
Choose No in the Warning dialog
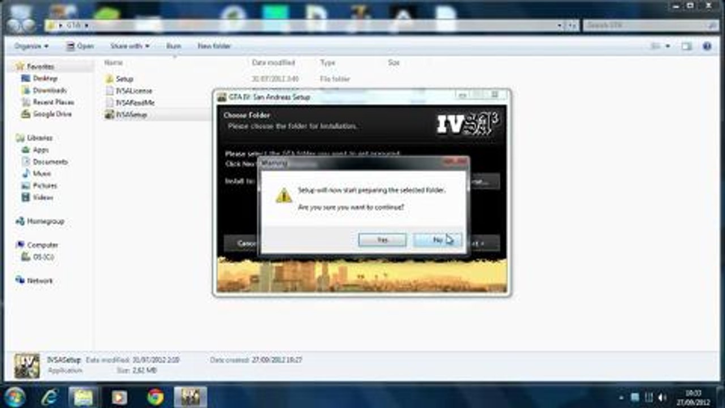pyautogui.click(x=437, y=240)
